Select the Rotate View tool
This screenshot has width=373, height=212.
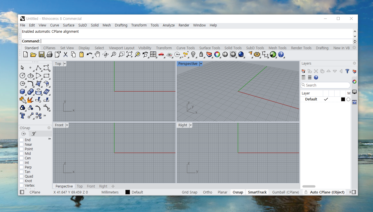[105, 55]
